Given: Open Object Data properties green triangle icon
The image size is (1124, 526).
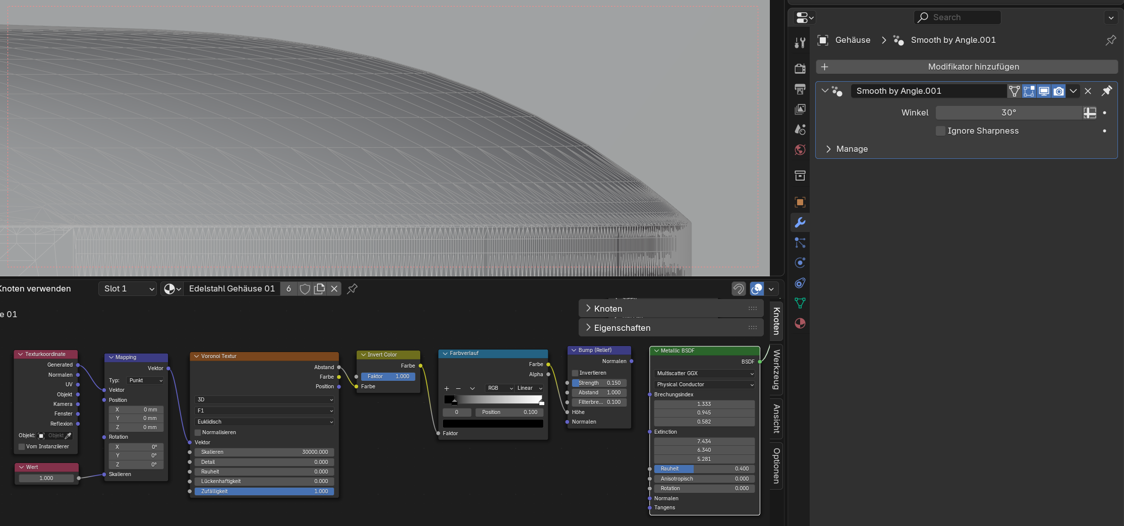Looking at the screenshot, I should (800, 303).
